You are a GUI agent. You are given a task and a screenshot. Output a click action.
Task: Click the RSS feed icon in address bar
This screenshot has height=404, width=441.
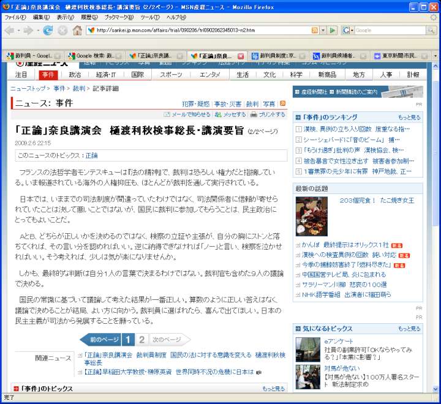click(315, 30)
